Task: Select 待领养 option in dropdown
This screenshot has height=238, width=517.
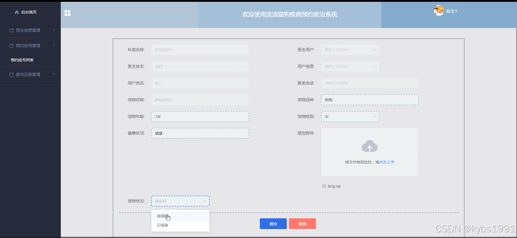Action: pyautogui.click(x=180, y=216)
